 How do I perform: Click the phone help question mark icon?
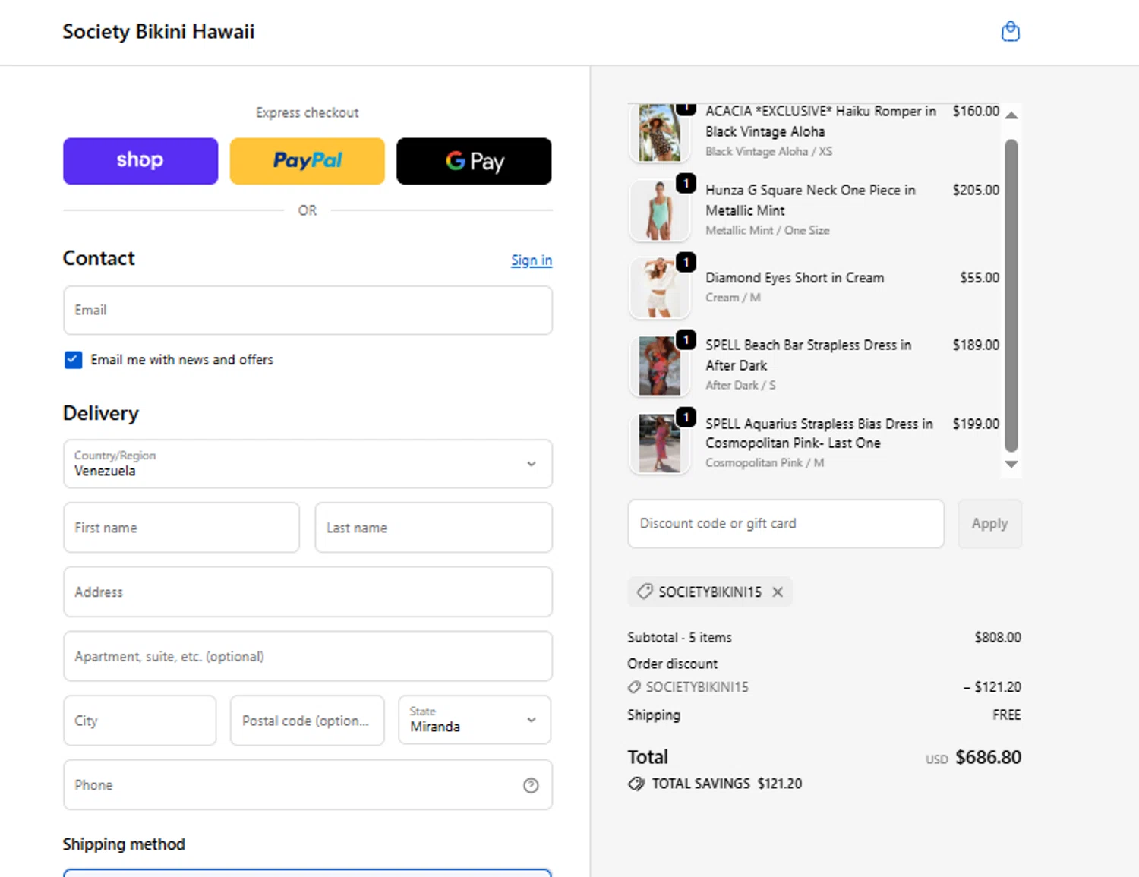[531, 785]
